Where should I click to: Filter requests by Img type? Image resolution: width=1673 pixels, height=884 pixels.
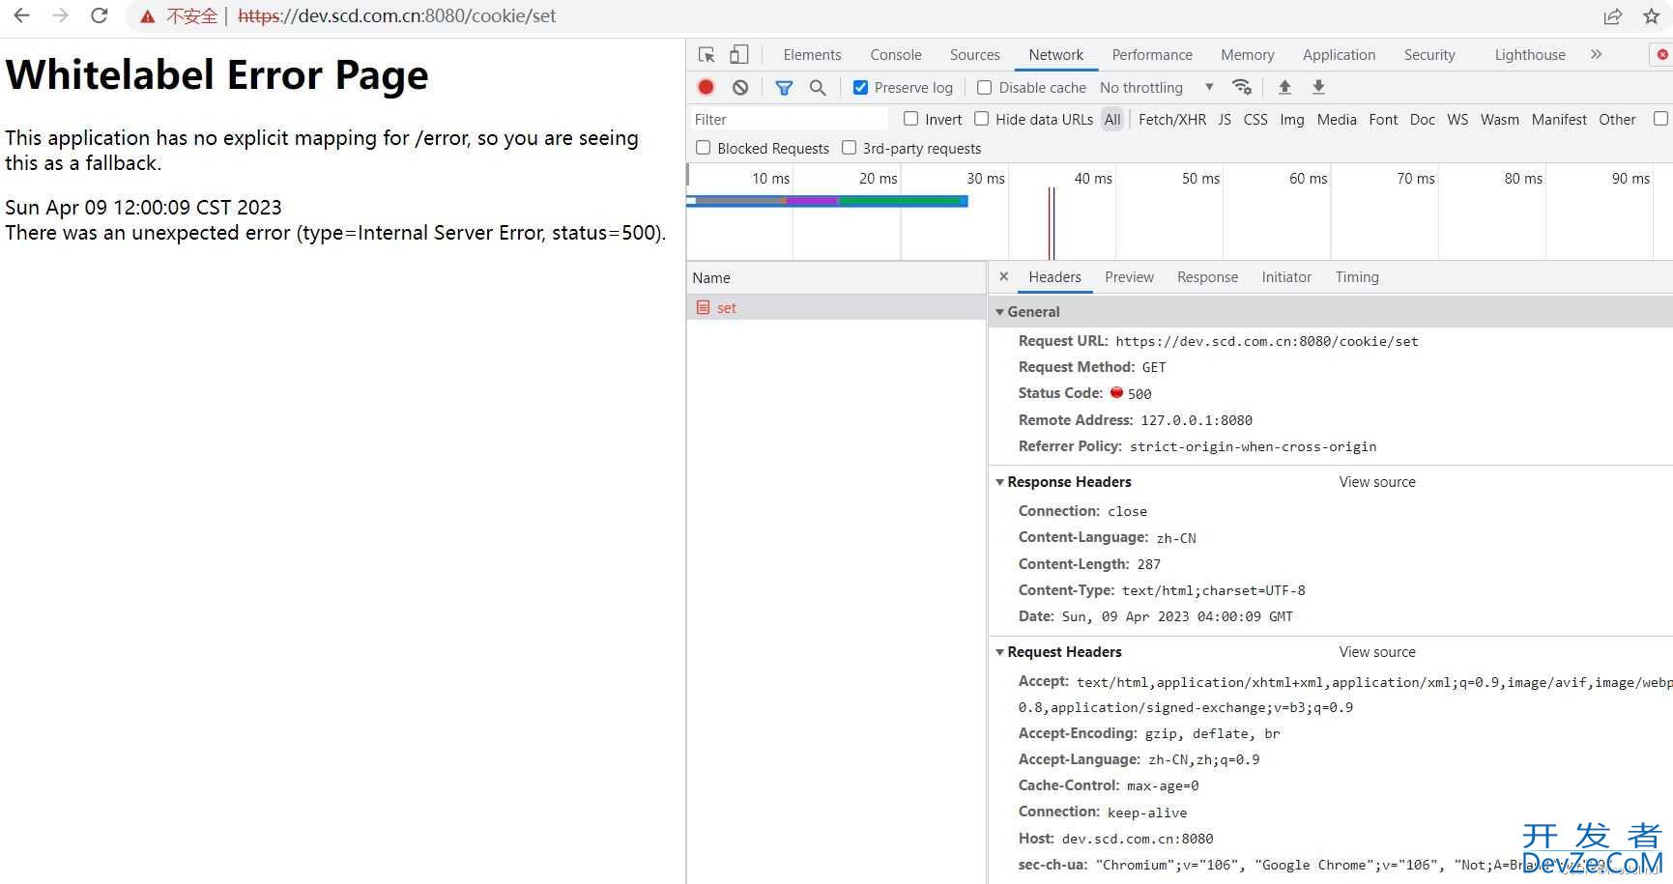[x=1292, y=119]
